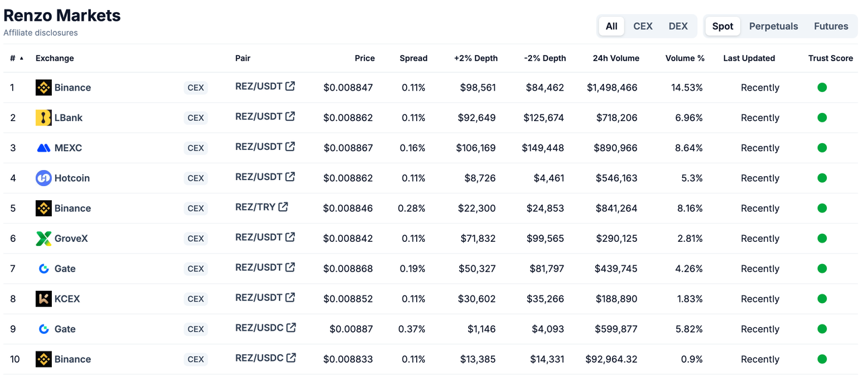Screen dimensions: 862x383
Task: Switch to the CEX filter
Action: click(x=643, y=26)
